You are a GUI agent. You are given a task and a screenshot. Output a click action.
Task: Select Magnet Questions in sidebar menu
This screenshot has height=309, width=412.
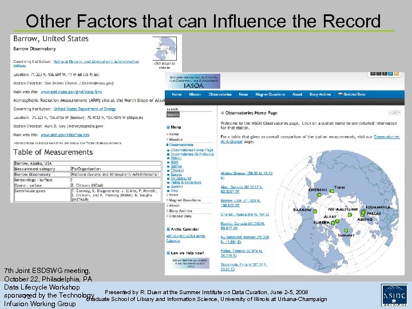pyautogui.click(x=185, y=200)
